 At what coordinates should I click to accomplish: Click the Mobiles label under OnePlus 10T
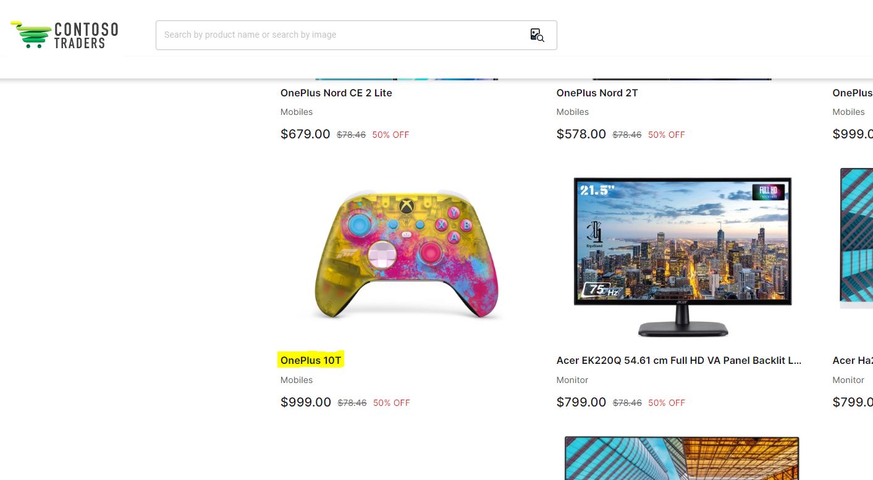click(297, 380)
